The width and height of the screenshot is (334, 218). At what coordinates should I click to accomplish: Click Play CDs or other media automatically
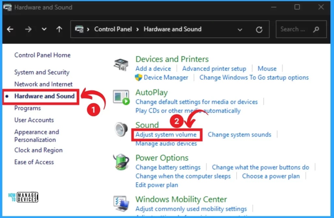pyautogui.click(x=188, y=111)
